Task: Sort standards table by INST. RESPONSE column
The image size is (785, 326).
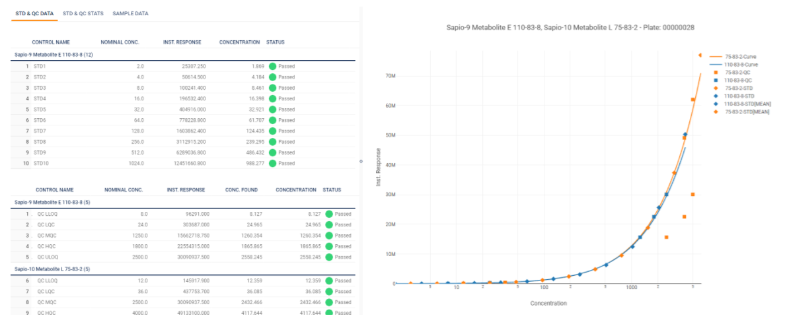Action: click(x=182, y=42)
